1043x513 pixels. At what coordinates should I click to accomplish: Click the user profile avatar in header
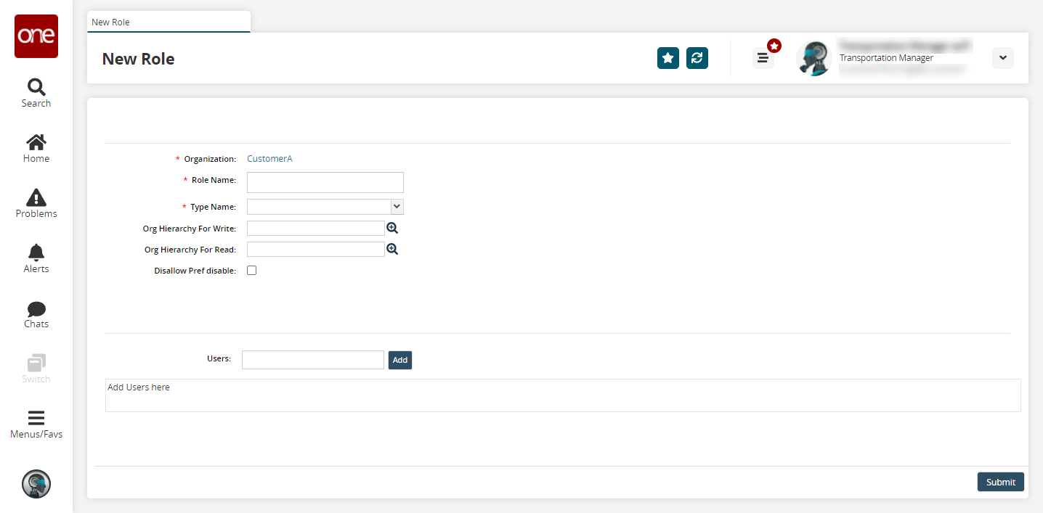pyautogui.click(x=814, y=58)
